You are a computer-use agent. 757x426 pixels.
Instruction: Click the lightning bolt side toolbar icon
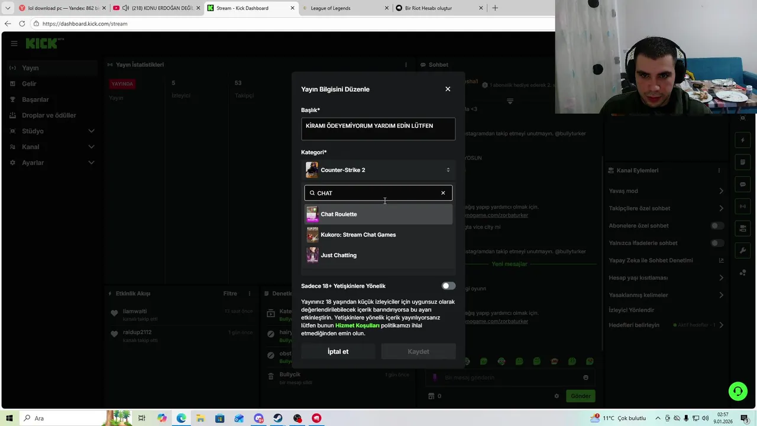pos(743,140)
